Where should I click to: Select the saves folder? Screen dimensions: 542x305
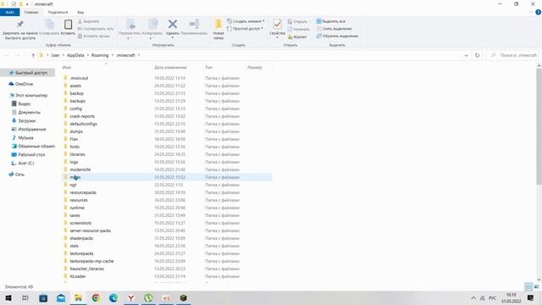coord(75,215)
